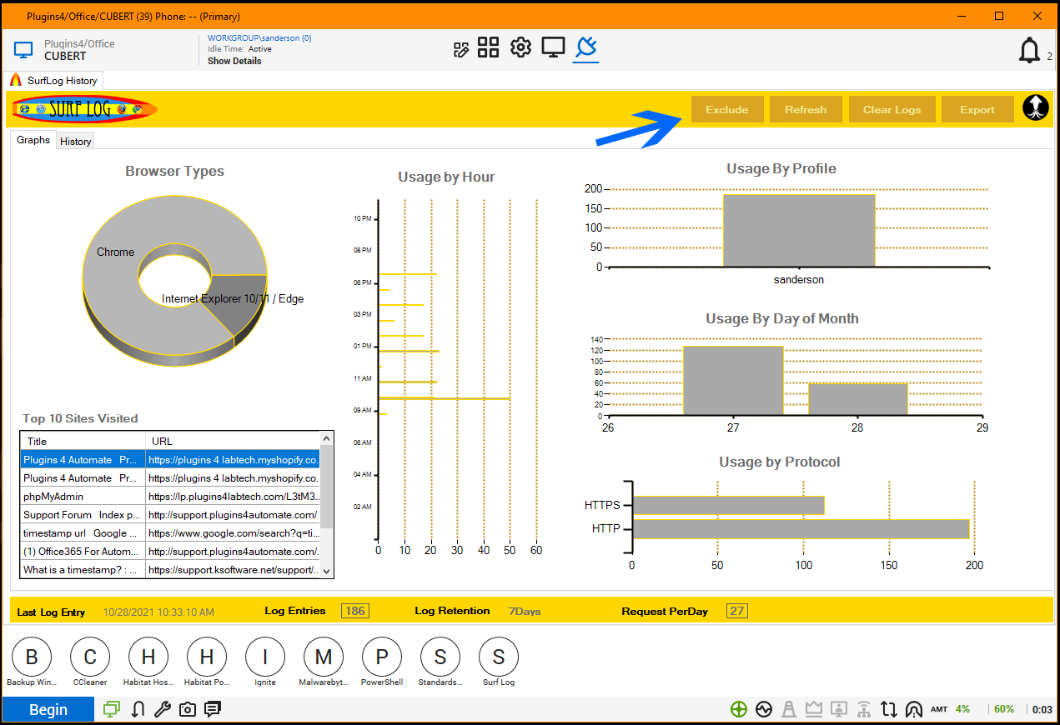Open the Surf Log plugin circle
This screenshot has width=1060, height=725.
click(499, 657)
